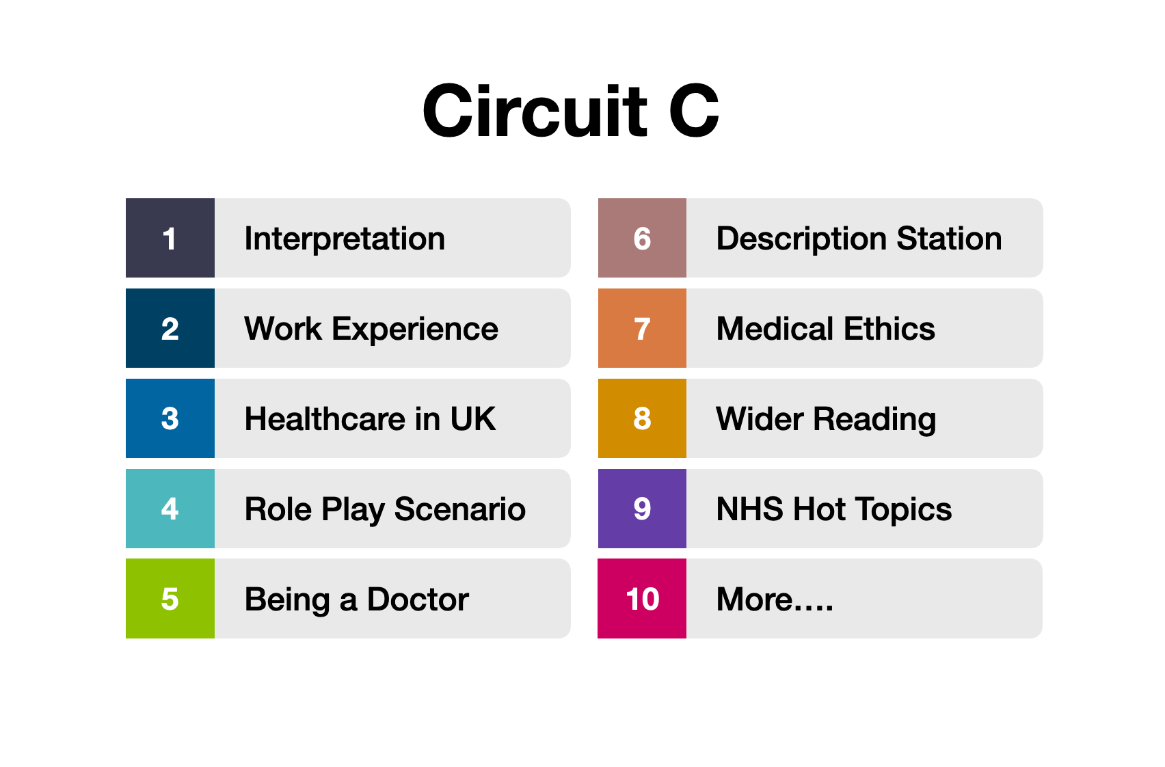Select the teal number 4 tile
1165x767 pixels.
[x=170, y=509]
